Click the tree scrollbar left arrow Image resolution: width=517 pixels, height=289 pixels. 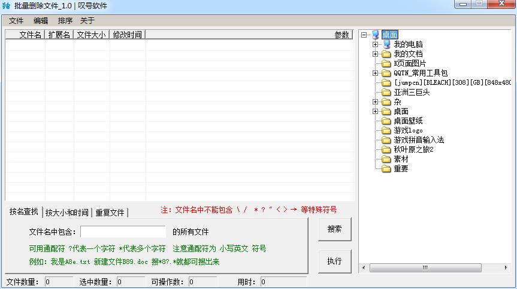click(x=364, y=268)
